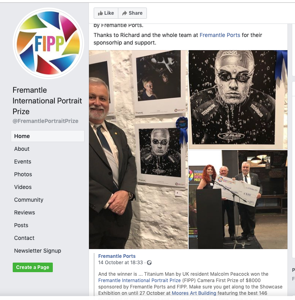
Task: Open Fremantle Ports shared post title
Action: click(x=117, y=256)
